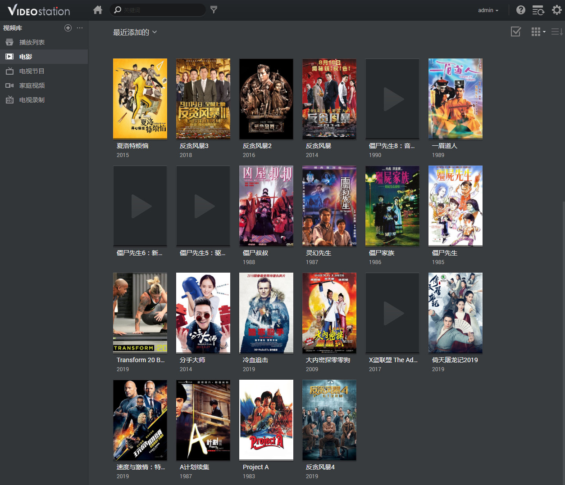The width and height of the screenshot is (565, 485).
Task: Open the 僵尸叔叔 poster
Action: (x=266, y=206)
